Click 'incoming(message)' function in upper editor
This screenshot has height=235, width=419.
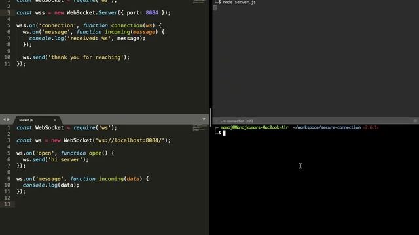[x=131, y=32]
